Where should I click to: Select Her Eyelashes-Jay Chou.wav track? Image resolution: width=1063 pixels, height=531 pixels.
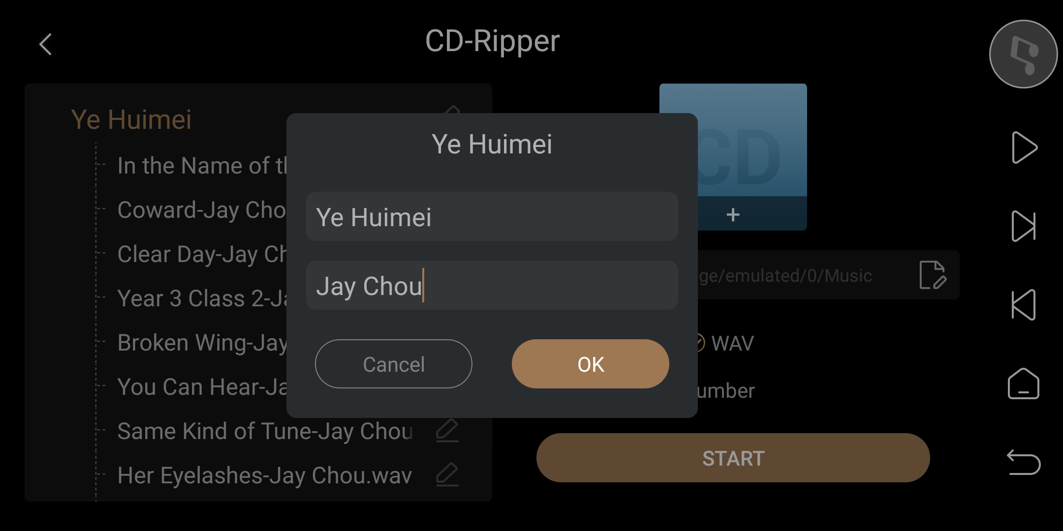click(264, 475)
